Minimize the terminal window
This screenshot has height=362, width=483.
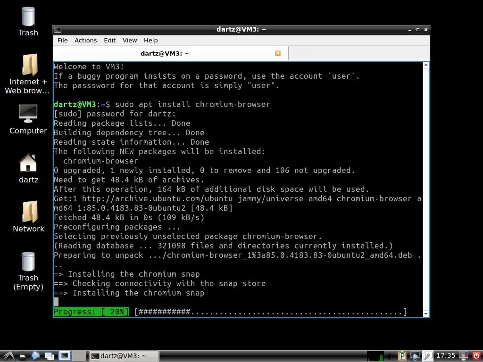pos(410,30)
